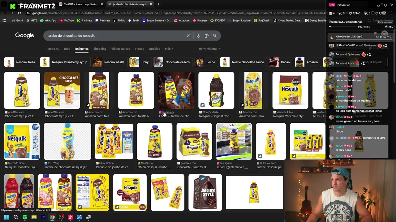This screenshot has width=396, height=222.
Task: Filter by Amazon chip
Action: point(308,62)
